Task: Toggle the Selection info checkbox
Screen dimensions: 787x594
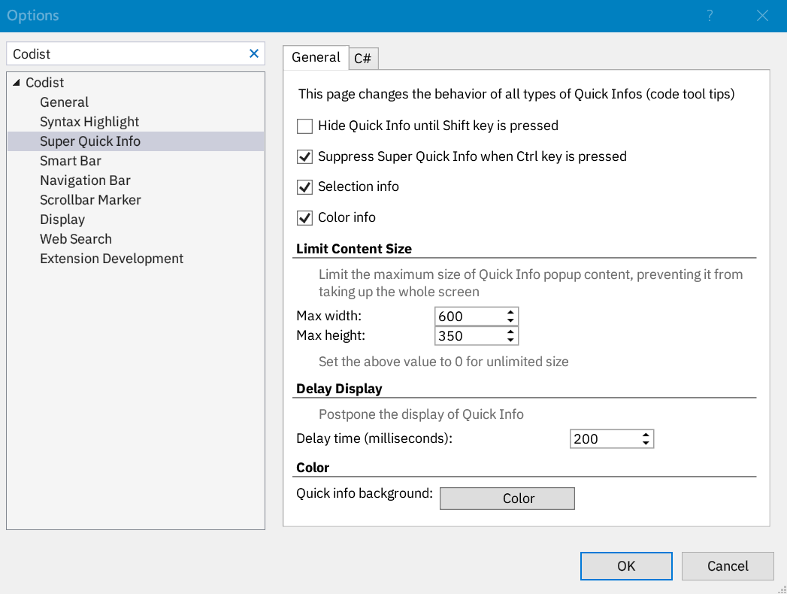Action: pyautogui.click(x=304, y=186)
